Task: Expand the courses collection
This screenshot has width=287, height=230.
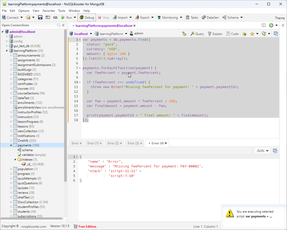Action: coord(11,88)
